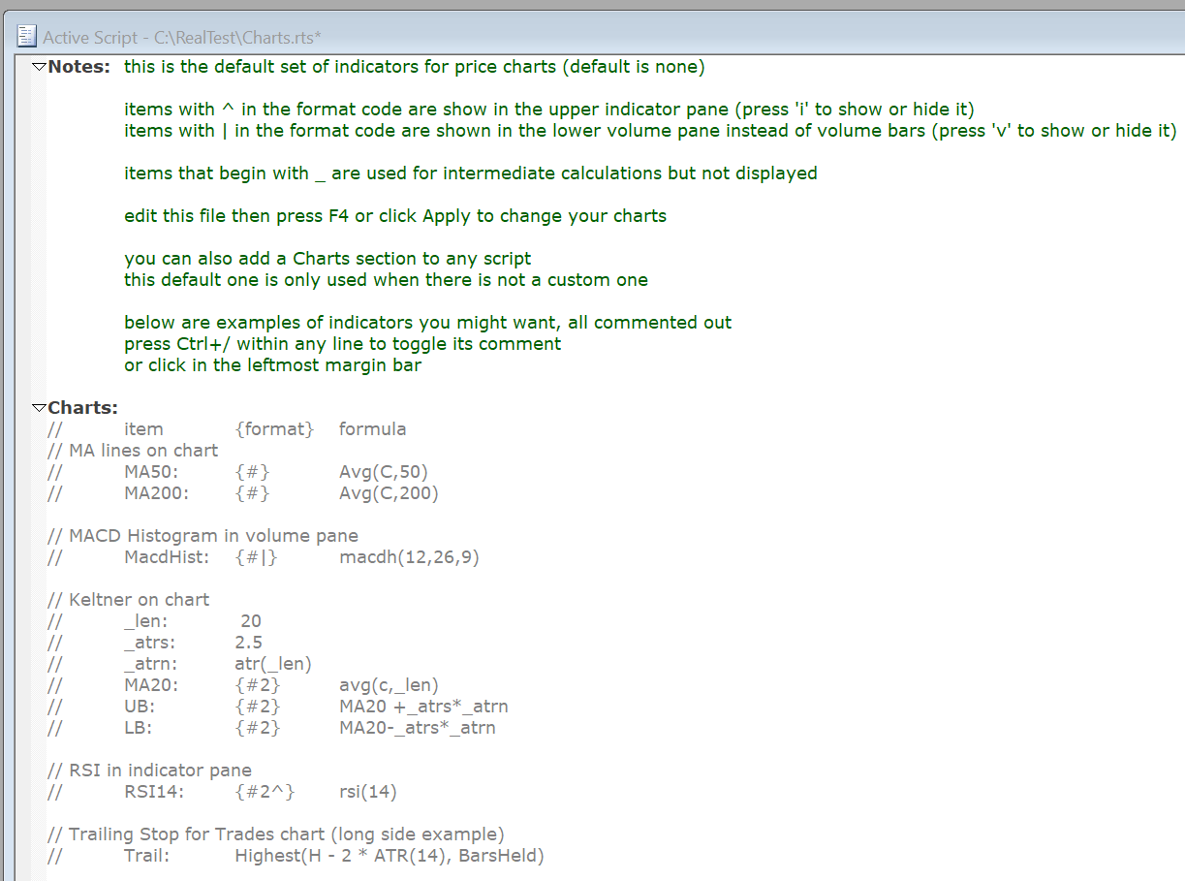
Task: Select the Charts section heading
Action: (82, 408)
